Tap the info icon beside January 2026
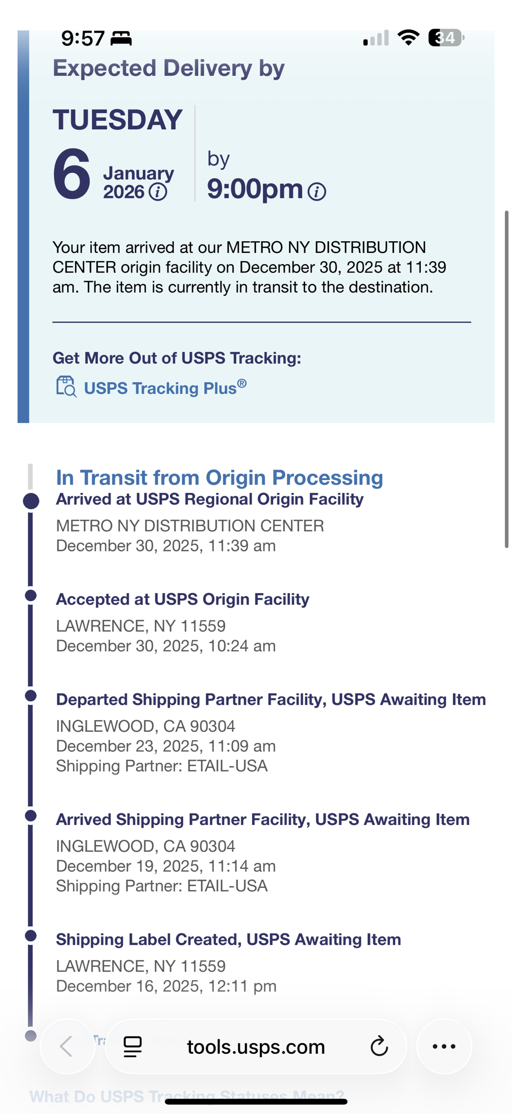The width and height of the screenshot is (512, 1114). (158, 192)
